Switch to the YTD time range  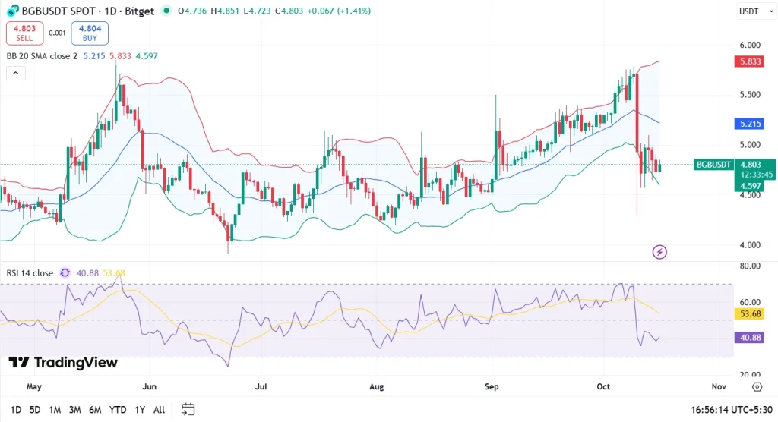point(118,410)
